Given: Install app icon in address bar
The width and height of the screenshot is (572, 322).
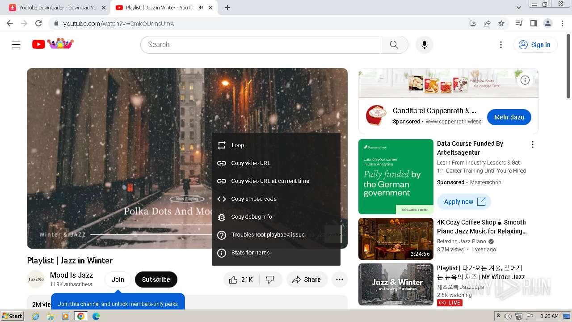Looking at the screenshot, I should (x=473, y=23).
